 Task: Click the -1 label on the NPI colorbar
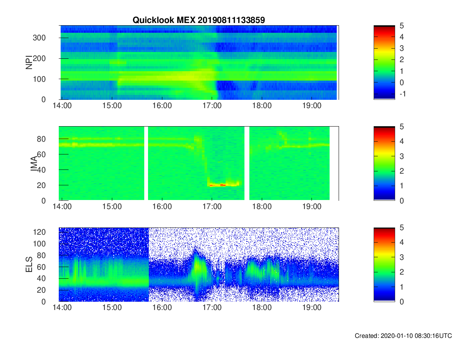point(402,94)
